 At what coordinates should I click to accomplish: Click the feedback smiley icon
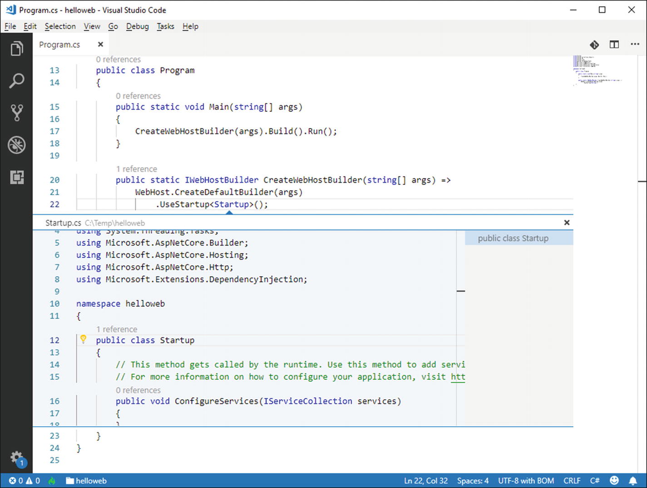click(614, 481)
